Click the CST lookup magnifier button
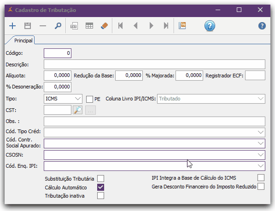 coord(77,110)
